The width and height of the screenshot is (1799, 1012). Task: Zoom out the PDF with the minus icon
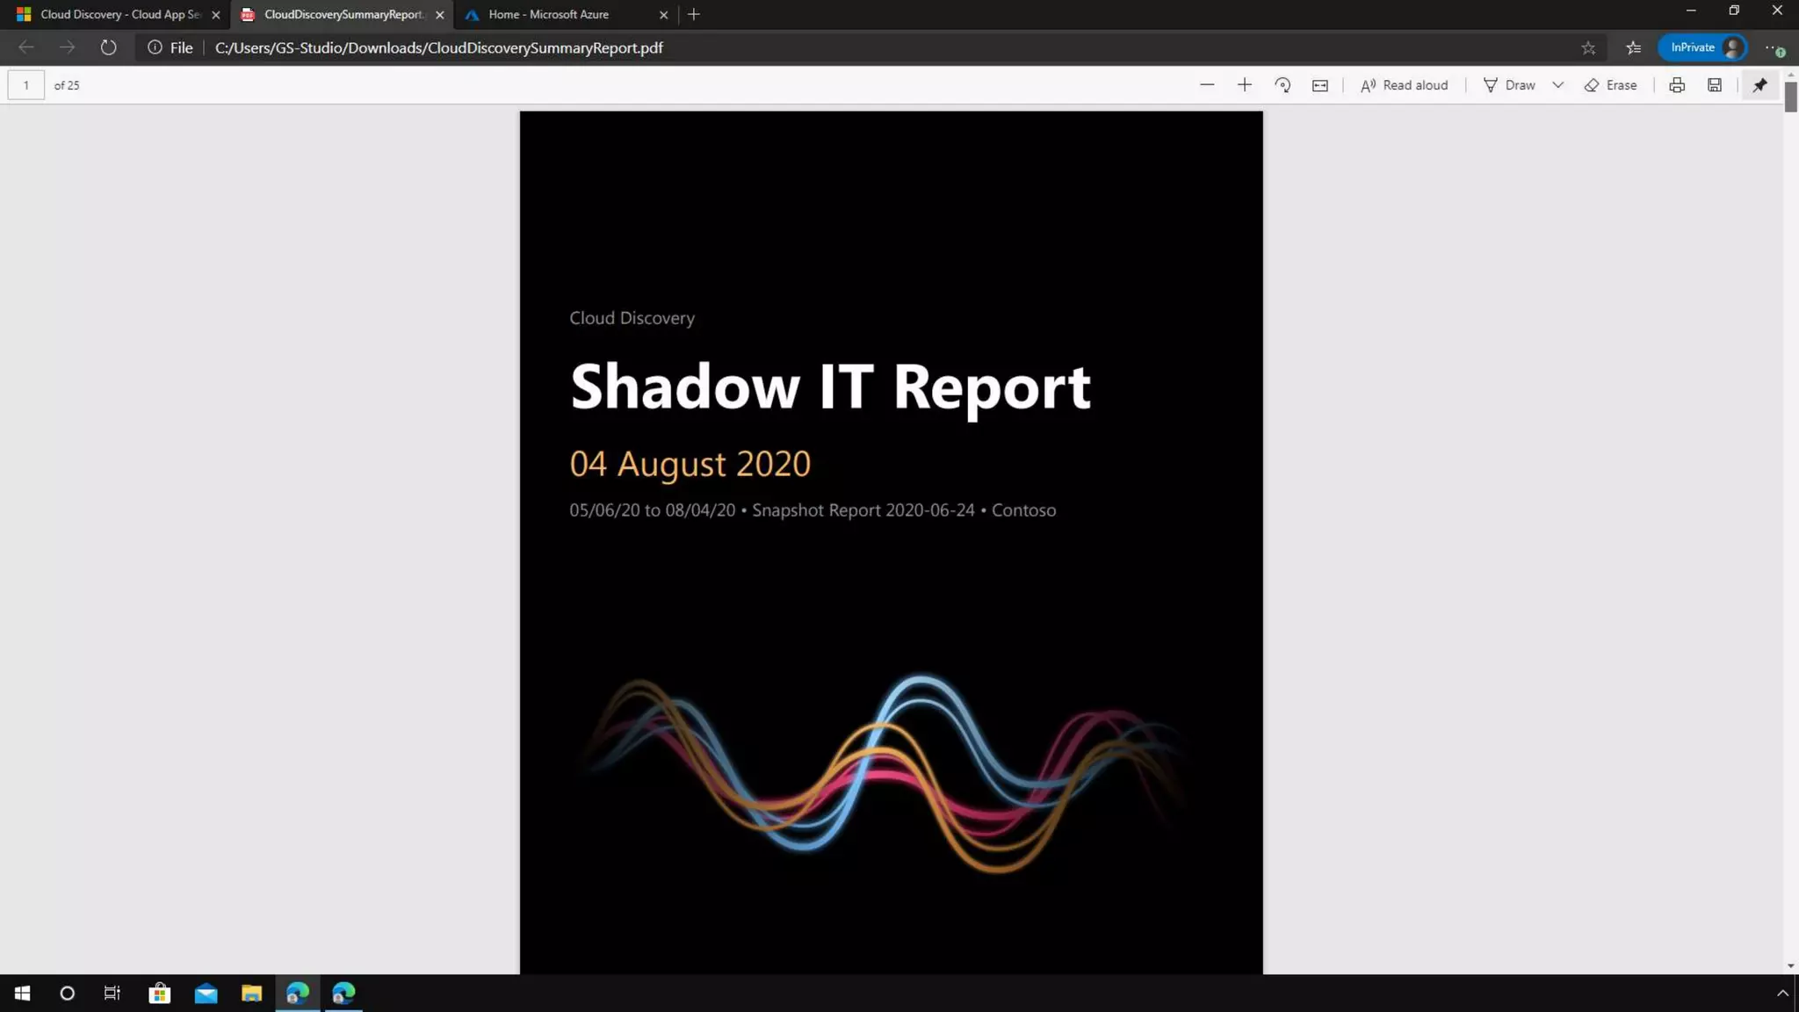pyautogui.click(x=1207, y=85)
